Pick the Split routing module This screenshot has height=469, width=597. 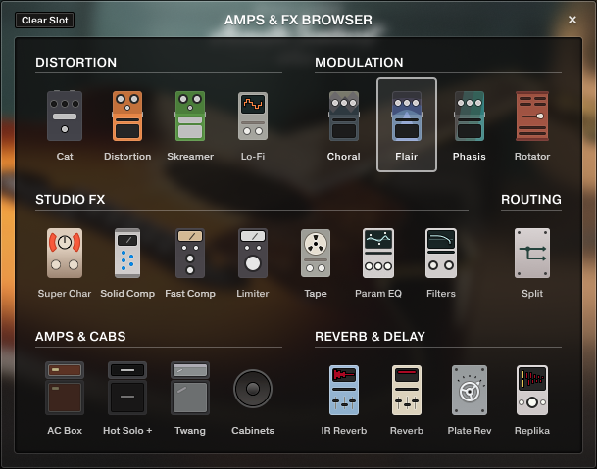click(x=532, y=255)
